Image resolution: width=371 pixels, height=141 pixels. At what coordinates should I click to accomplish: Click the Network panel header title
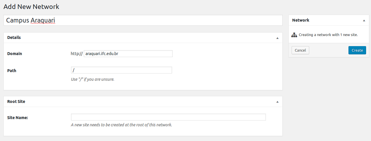click(301, 20)
